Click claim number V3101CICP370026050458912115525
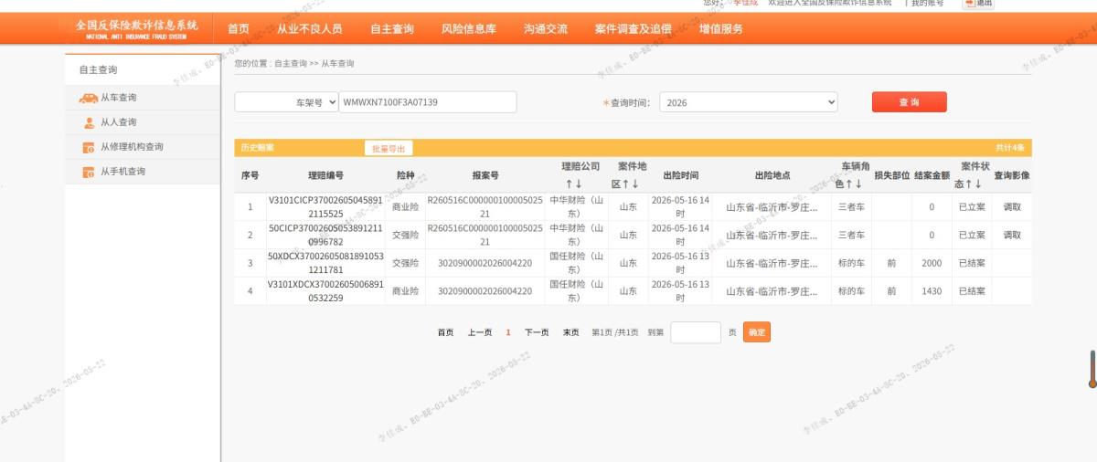1097x462 pixels. 325,207
